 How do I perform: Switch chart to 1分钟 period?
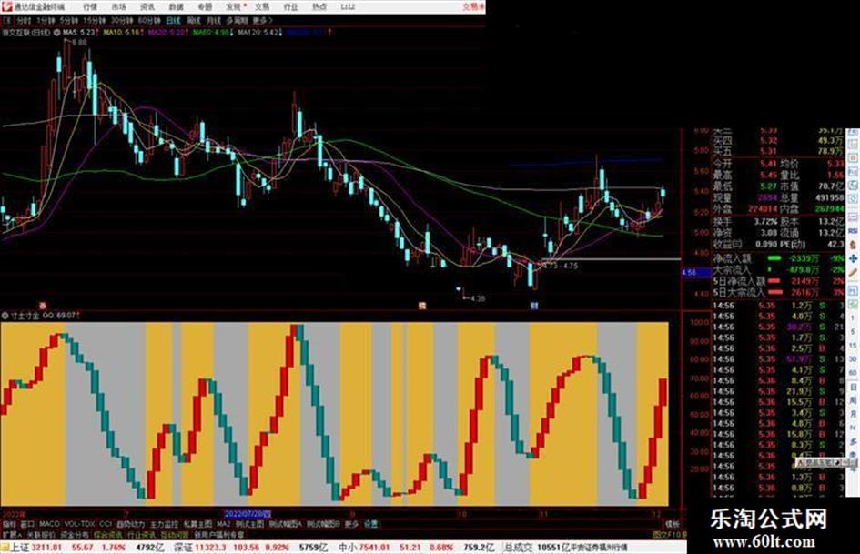pyautogui.click(x=46, y=21)
